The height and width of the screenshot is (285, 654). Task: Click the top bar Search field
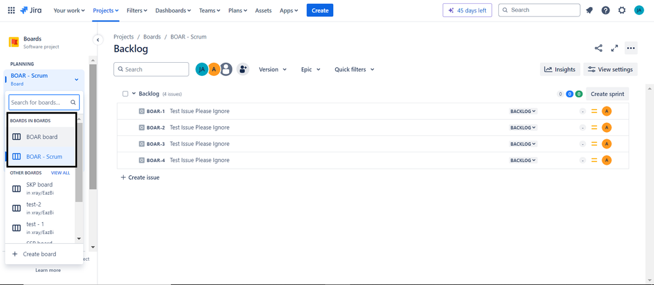pos(539,10)
